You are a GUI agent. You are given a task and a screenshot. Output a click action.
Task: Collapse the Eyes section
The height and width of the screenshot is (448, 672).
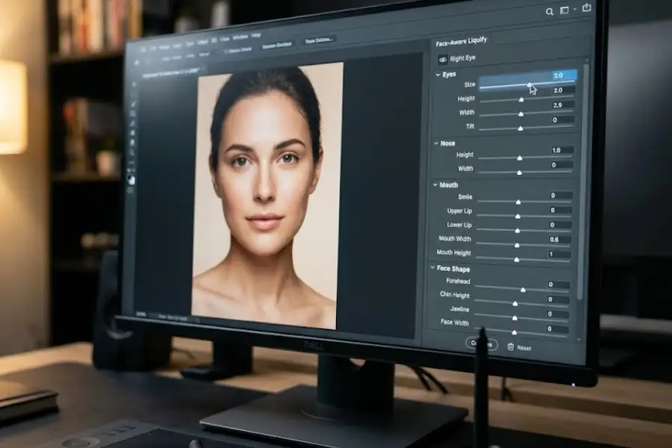click(439, 74)
